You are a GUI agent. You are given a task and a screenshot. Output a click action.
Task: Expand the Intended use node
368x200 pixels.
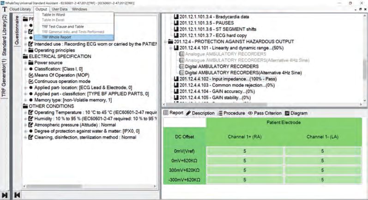tap(25, 44)
